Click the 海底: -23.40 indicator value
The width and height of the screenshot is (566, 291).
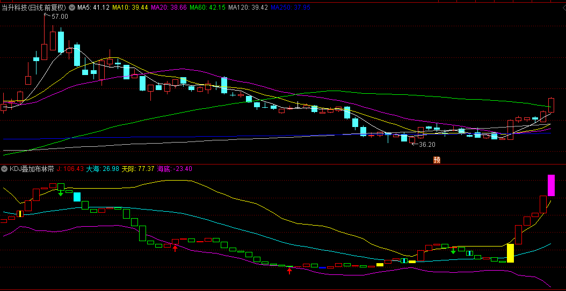pyautogui.click(x=175, y=169)
